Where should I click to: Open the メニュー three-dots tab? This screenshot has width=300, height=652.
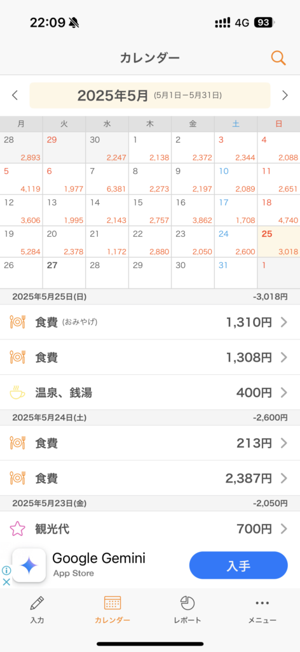[x=262, y=609]
